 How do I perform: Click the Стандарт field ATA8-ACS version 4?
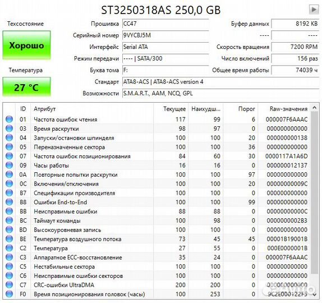pos(221,82)
